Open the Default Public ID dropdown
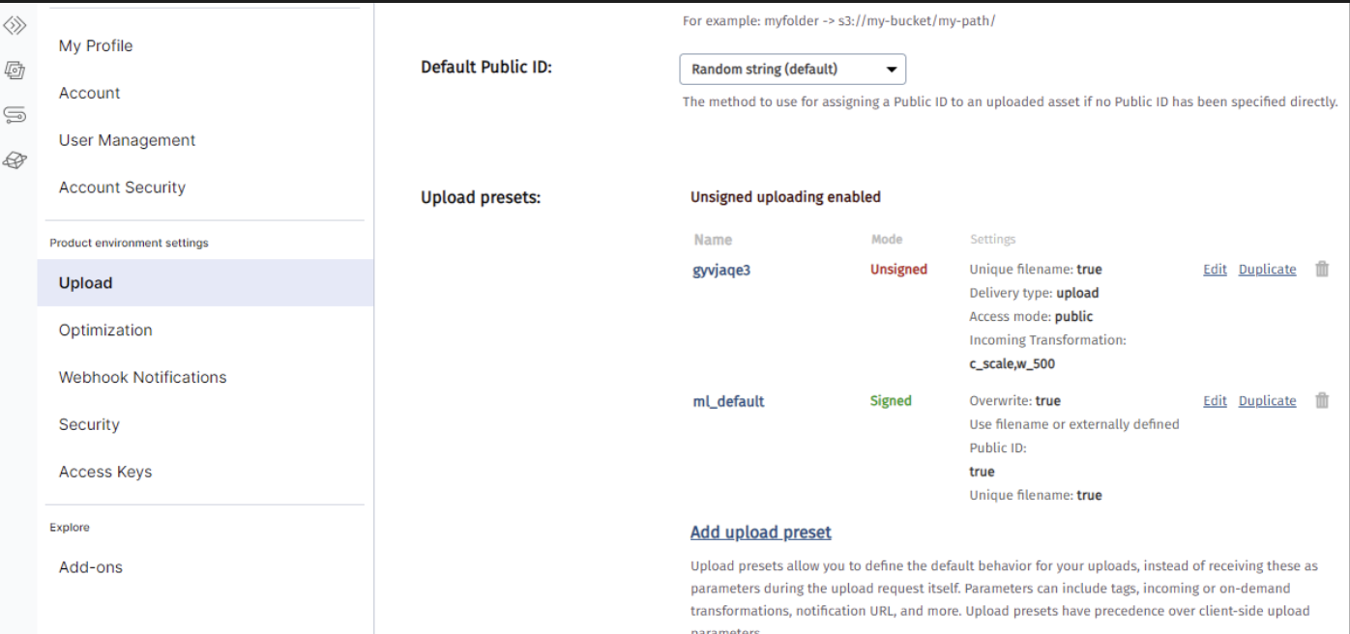 (793, 70)
